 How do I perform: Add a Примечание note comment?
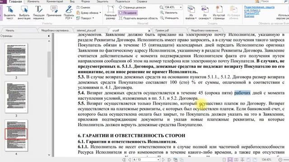[x=54, y=11]
